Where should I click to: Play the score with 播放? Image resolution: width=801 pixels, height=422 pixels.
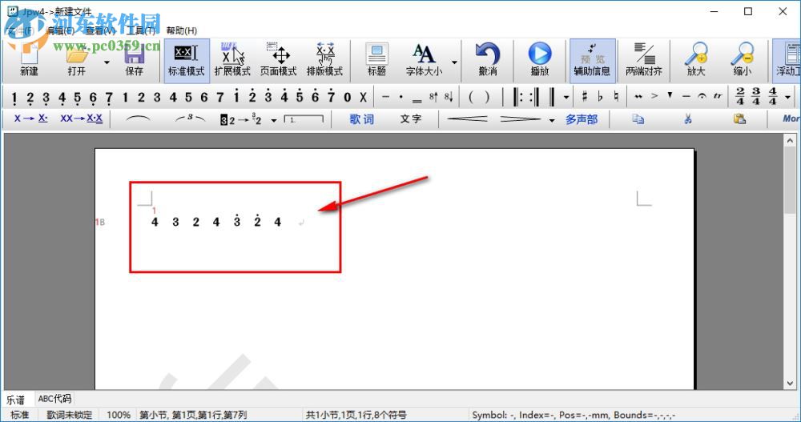[x=539, y=60]
